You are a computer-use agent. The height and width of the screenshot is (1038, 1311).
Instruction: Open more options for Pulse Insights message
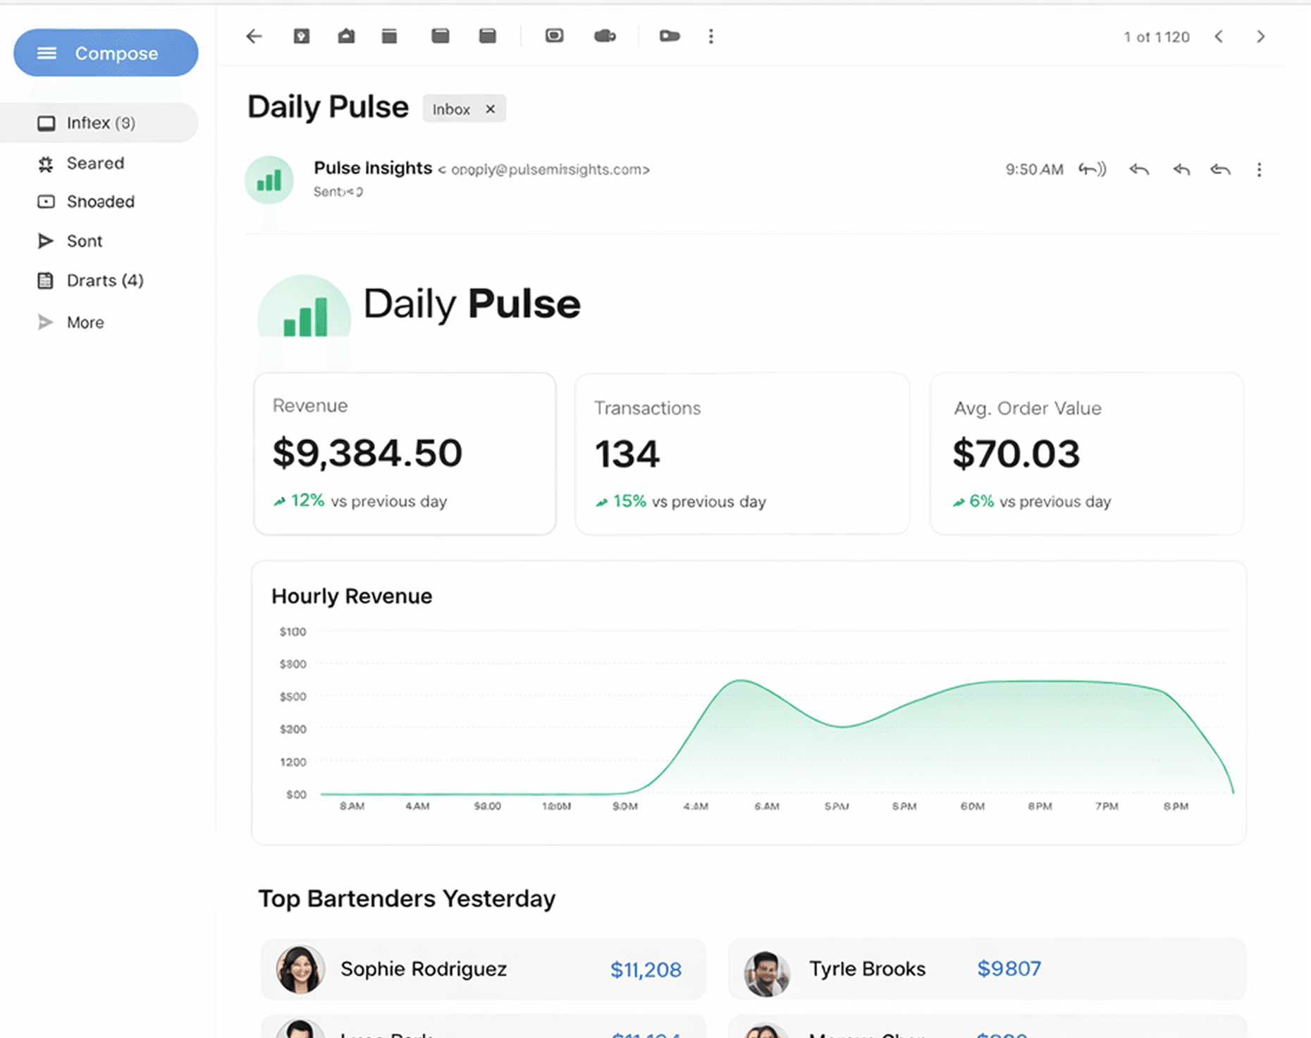(x=1260, y=169)
